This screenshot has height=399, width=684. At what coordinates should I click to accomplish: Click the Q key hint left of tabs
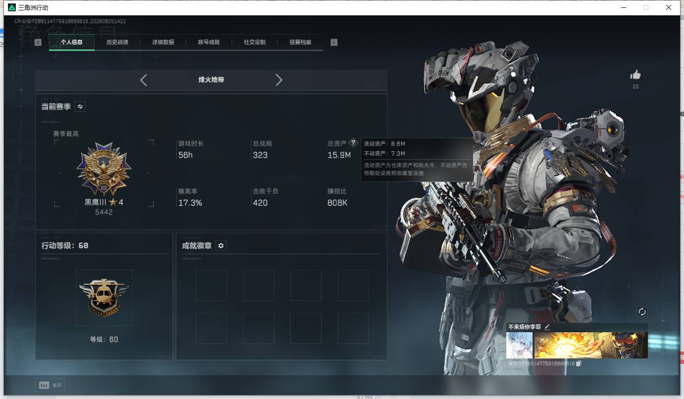38,43
